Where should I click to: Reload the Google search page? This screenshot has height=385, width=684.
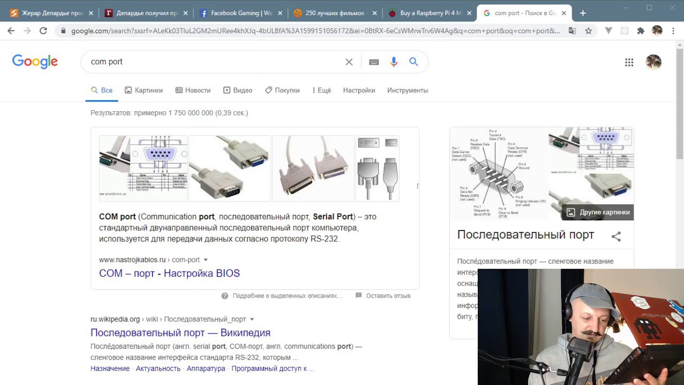coord(43,31)
